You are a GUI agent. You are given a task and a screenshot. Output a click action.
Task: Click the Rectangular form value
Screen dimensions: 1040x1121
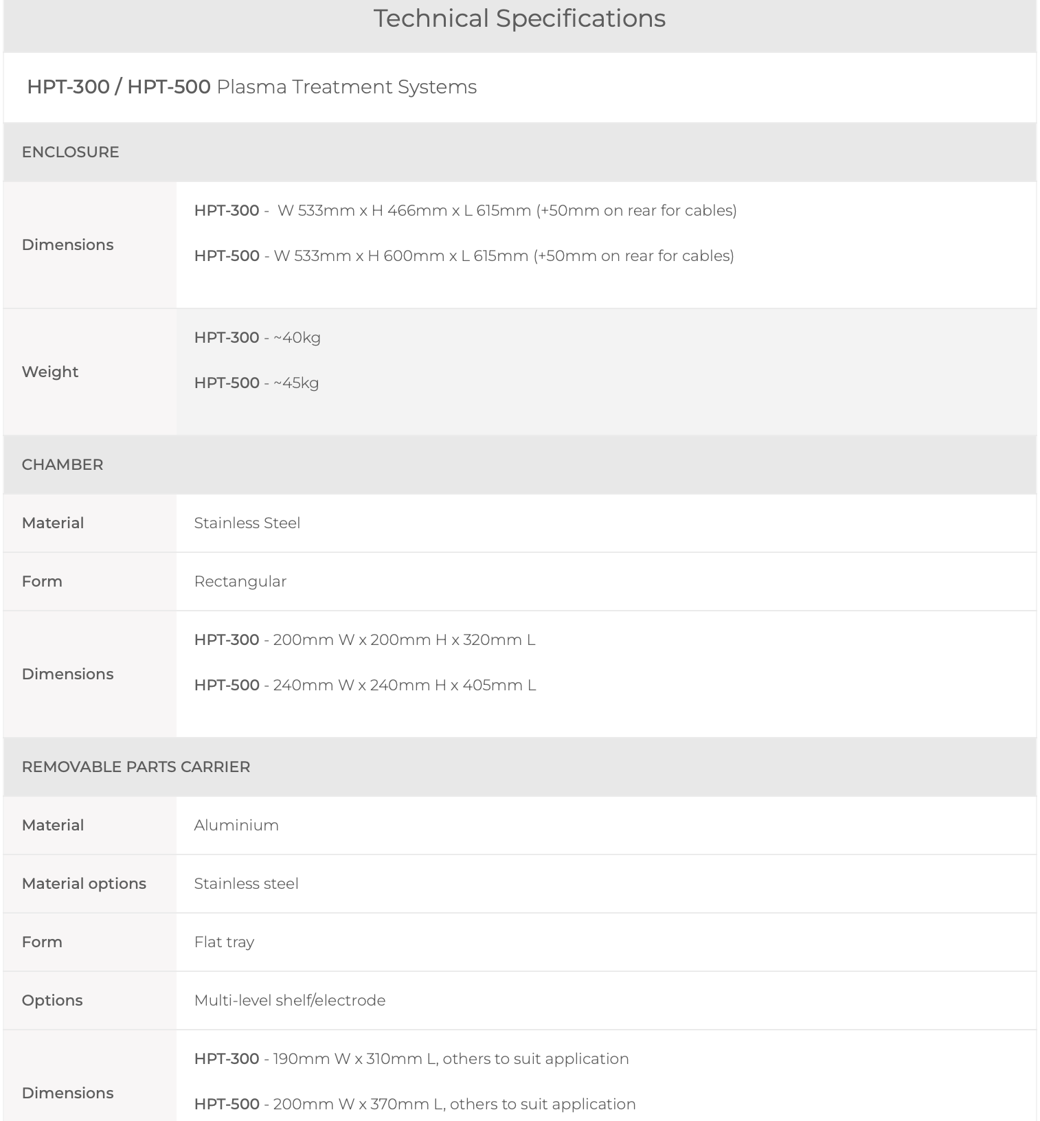[240, 581]
